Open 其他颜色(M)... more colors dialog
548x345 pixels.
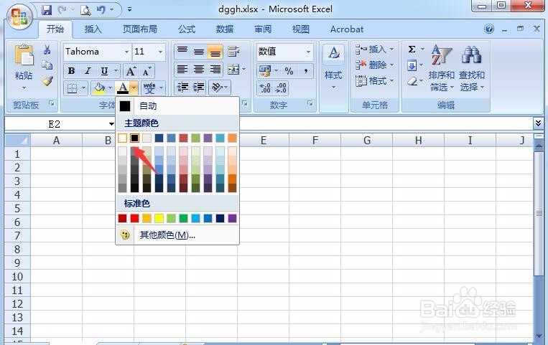click(177, 235)
